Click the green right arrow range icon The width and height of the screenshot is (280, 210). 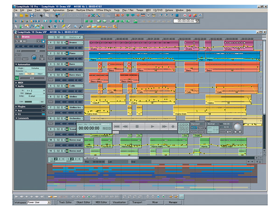point(105,21)
